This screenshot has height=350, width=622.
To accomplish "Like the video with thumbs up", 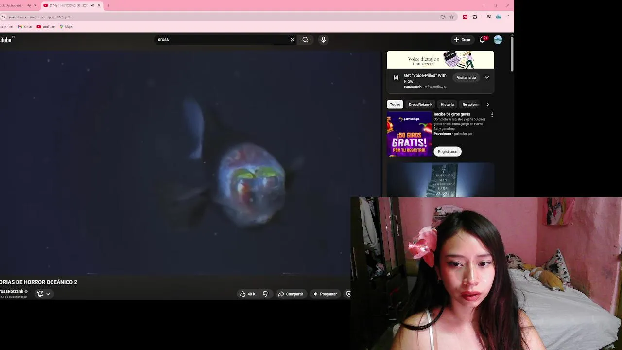I will click(248, 294).
